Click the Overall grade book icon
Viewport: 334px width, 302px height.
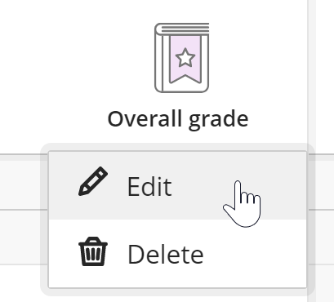[x=181, y=58]
